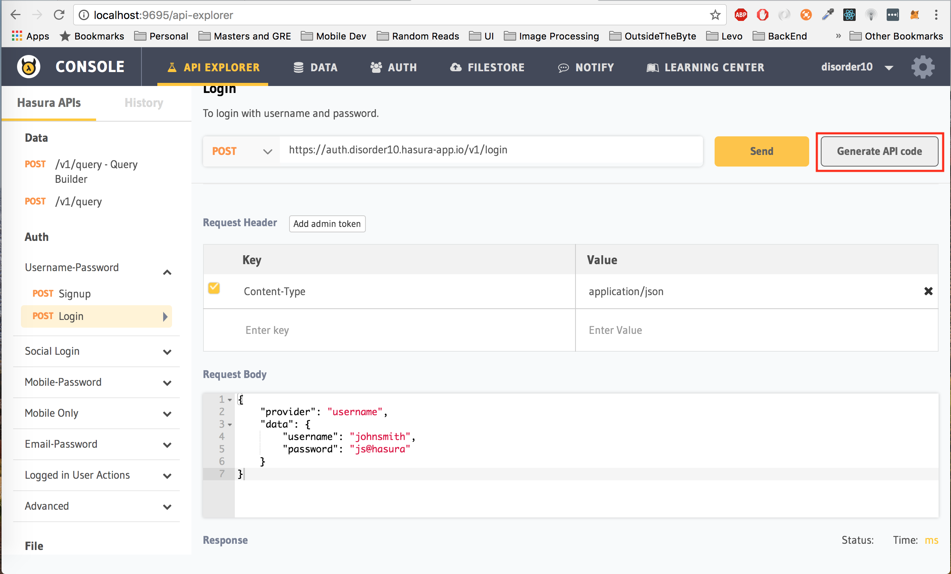951x574 pixels.
Task: Remove the Content-Type header with X
Action: [x=928, y=291]
